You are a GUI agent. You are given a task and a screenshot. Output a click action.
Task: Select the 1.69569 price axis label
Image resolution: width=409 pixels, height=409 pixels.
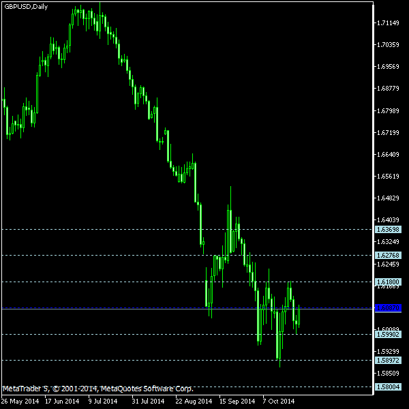pos(388,67)
